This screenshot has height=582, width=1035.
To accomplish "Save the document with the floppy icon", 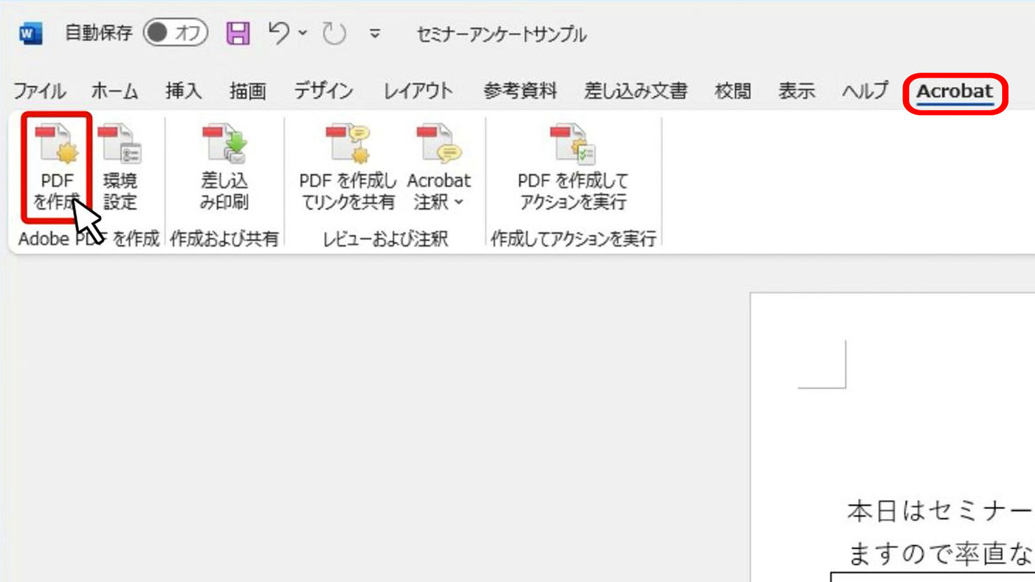I will coord(238,33).
